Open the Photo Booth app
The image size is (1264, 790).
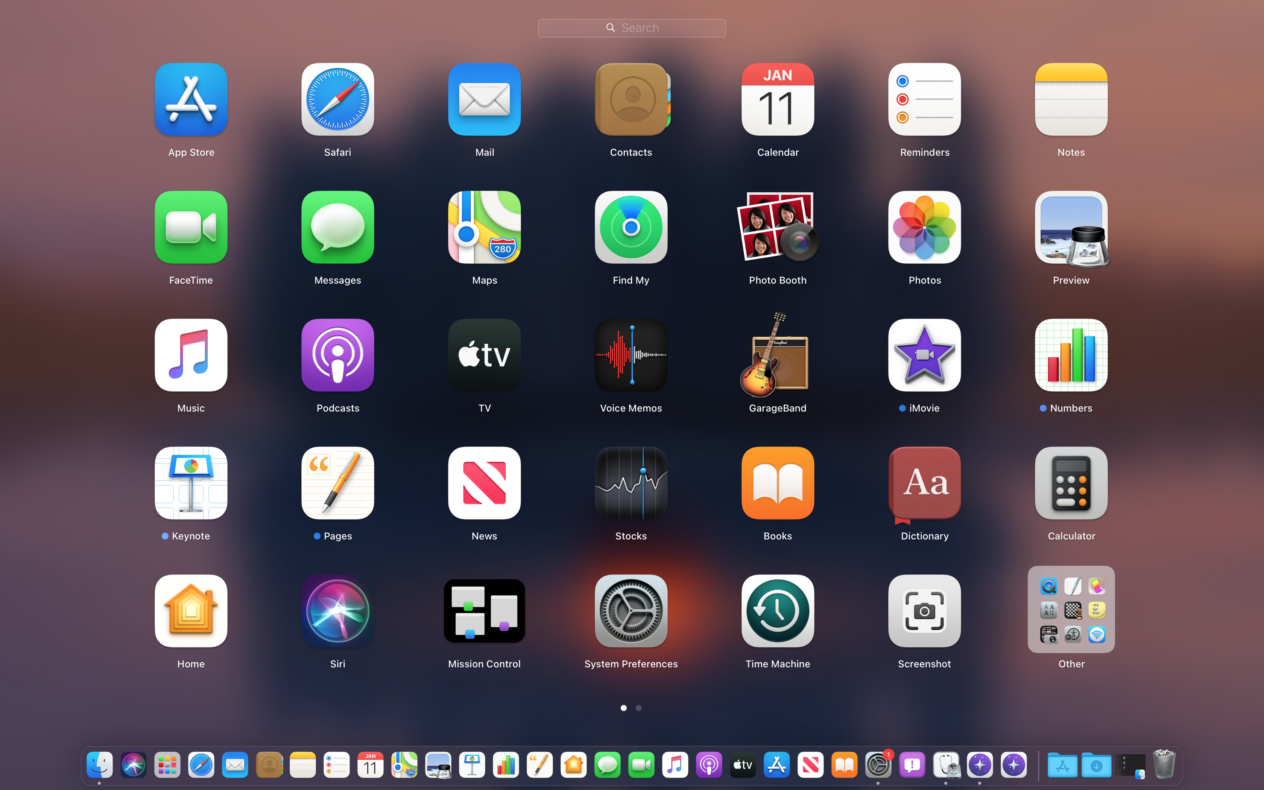tap(777, 227)
